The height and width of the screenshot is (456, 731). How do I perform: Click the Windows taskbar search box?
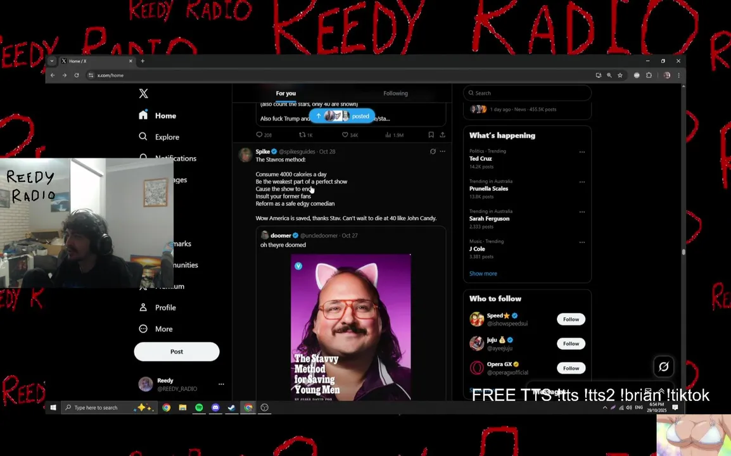tap(109, 407)
